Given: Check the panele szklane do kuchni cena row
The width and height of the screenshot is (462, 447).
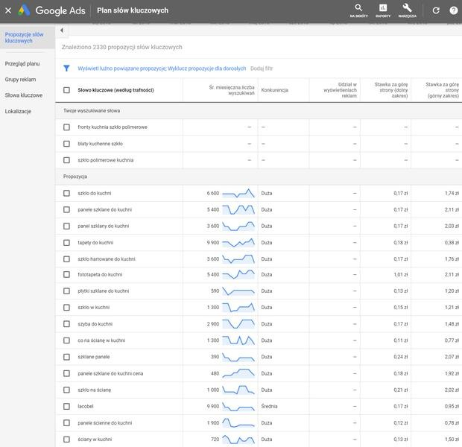Looking at the screenshot, I should [x=66, y=374].
